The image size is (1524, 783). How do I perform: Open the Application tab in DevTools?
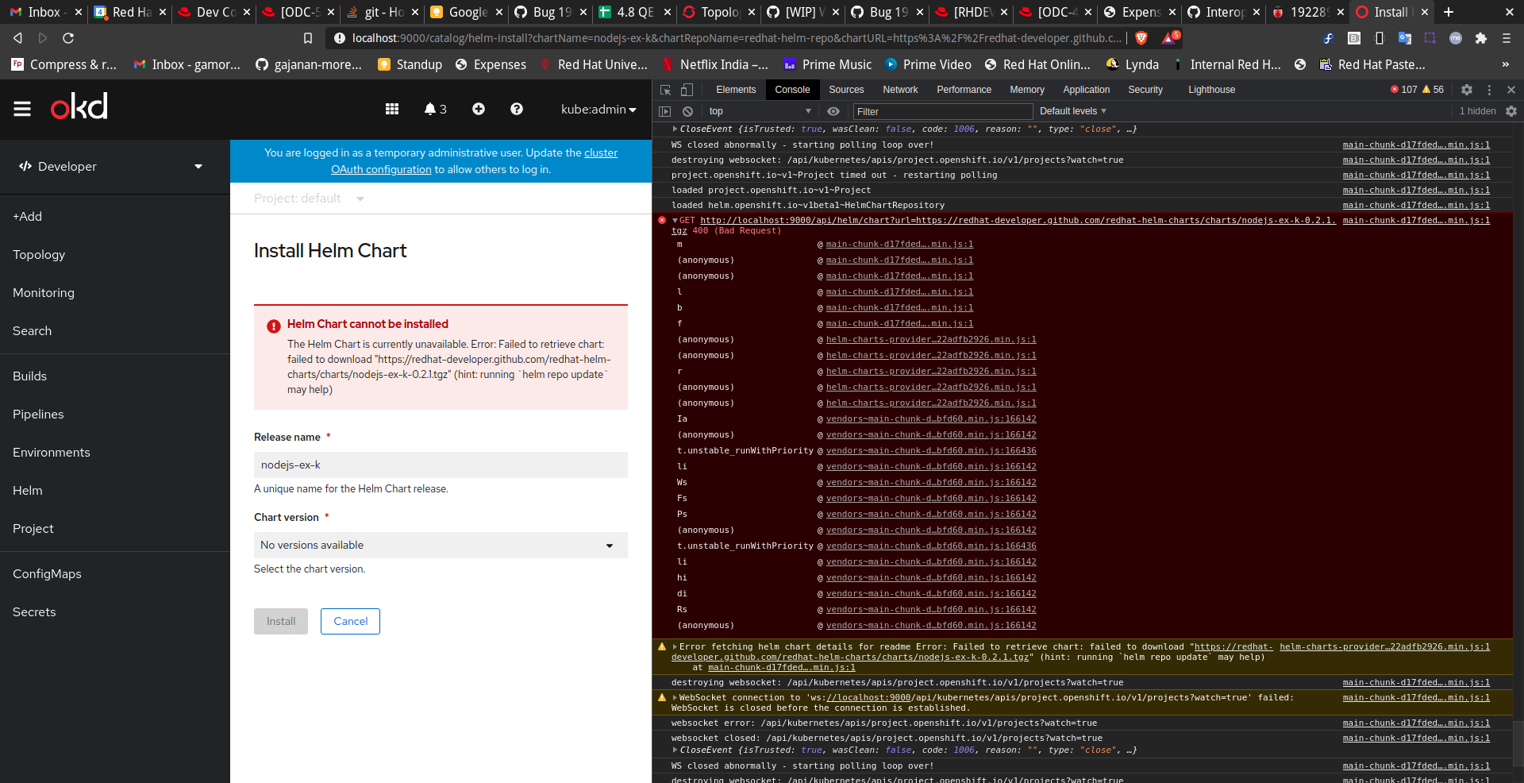pos(1087,90)
